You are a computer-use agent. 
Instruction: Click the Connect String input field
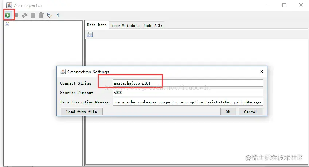click(188, 83)
